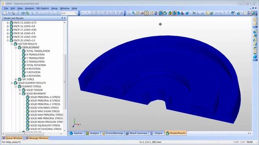Screen dimensions: 259x145
Task: Collapse SOLID ELEMENT RESULTS node
Action: (x=12, y=83)
